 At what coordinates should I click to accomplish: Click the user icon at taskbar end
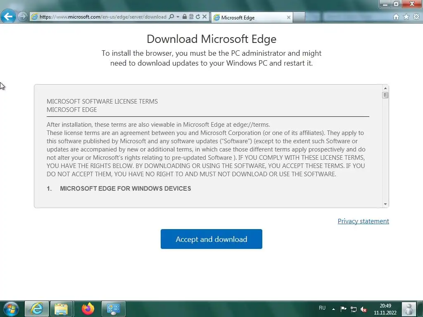(409, 309)
